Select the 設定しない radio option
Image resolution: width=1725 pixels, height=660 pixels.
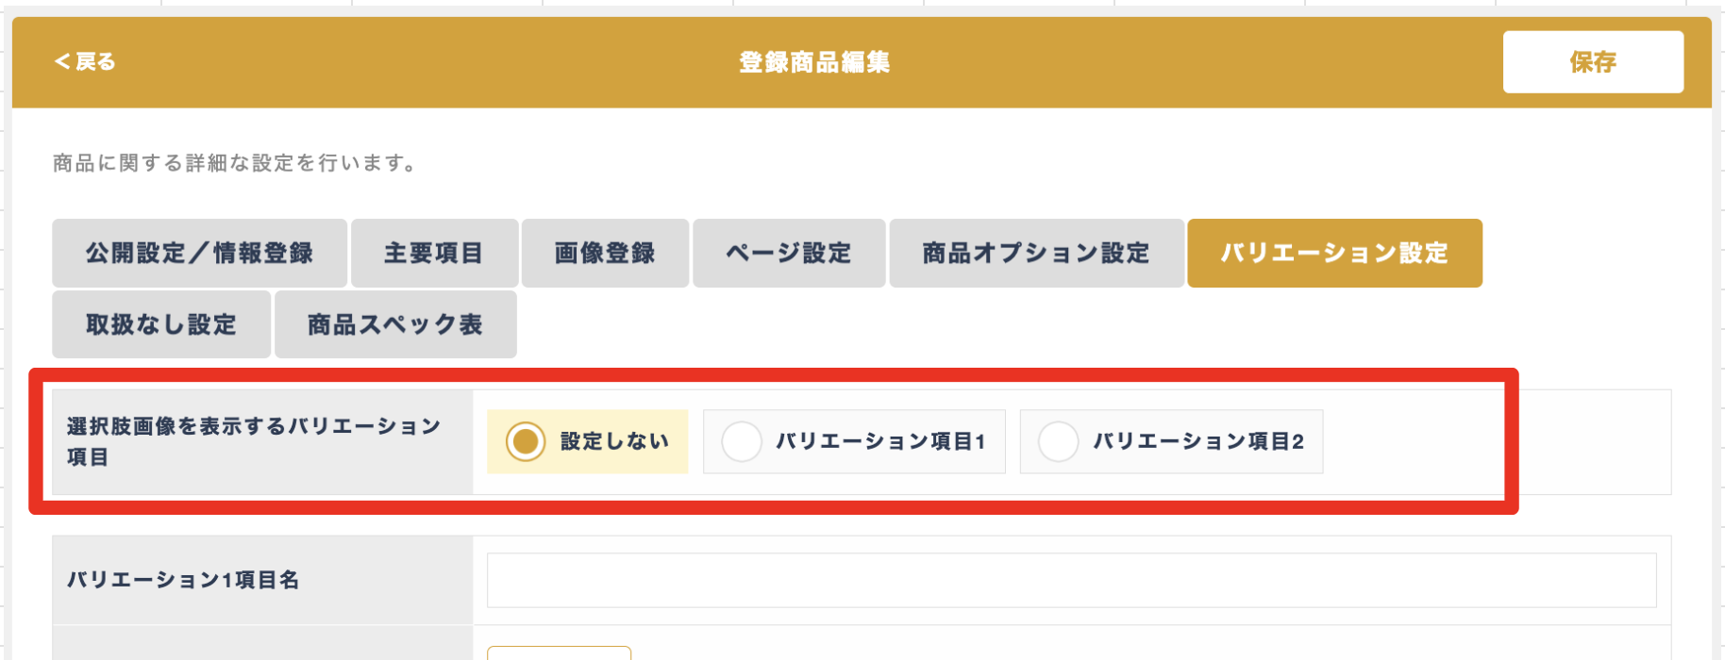click(587, 441)
